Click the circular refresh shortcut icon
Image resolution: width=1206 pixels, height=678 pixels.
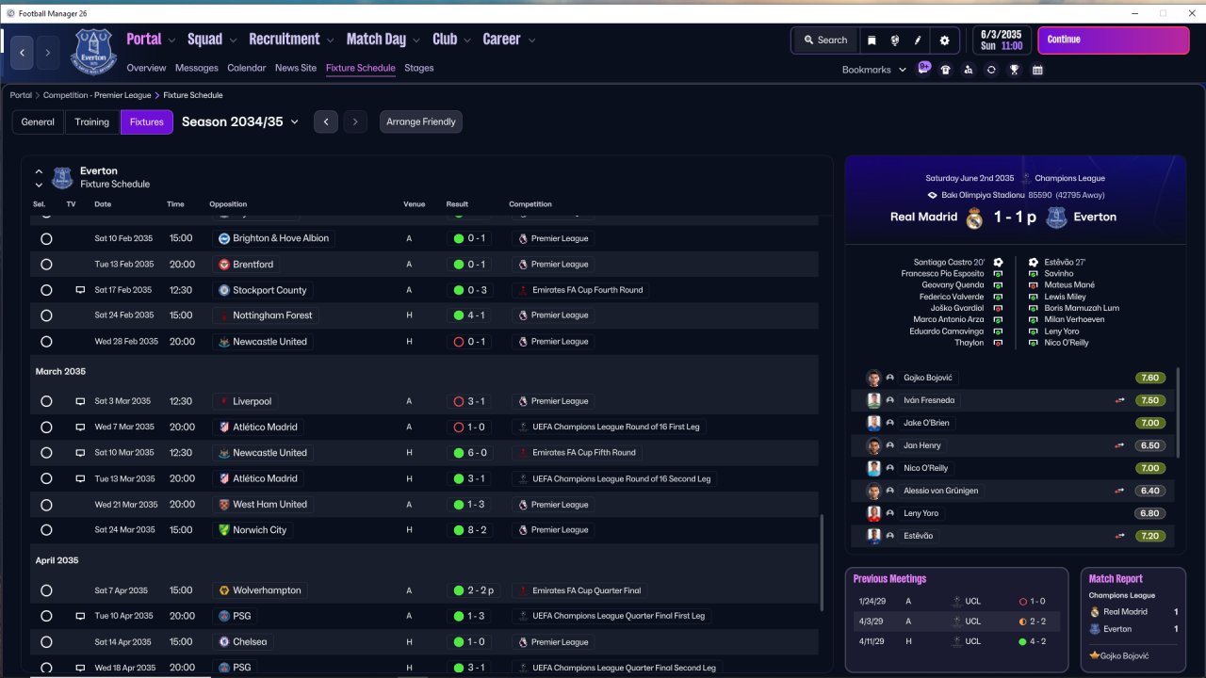tap(991, 70)
